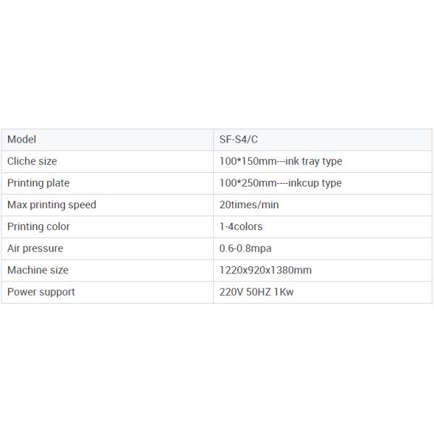Click the 'Machine size' label cell
Viewport: 434px width, 434px height.
tap(38, 270)
